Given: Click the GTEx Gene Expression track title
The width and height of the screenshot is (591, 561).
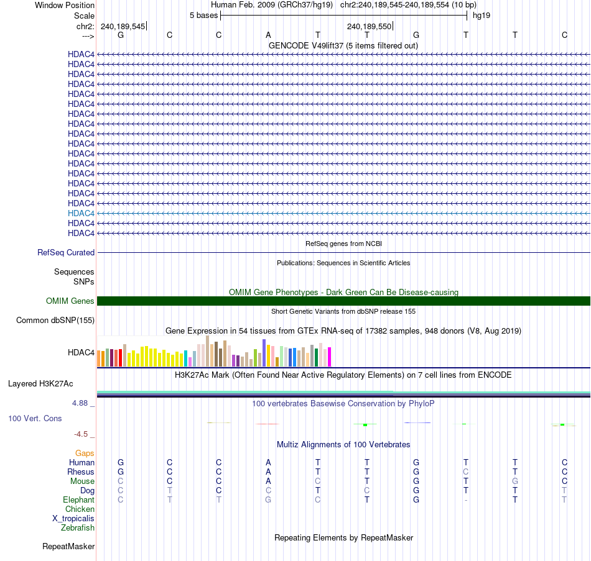Looking at the screenshot, I should pos(343,331).
